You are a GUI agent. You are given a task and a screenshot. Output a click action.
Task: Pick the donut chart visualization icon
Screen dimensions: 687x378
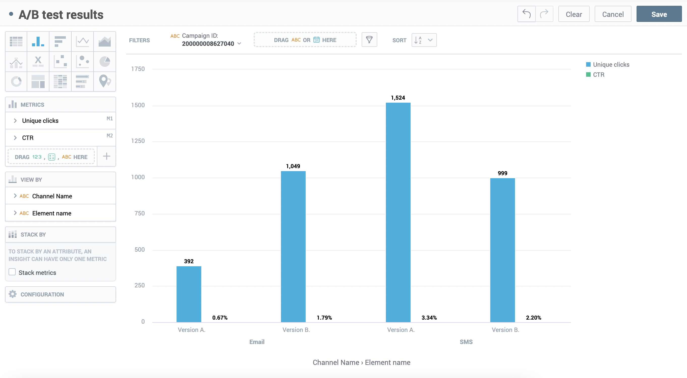[16, 81]
